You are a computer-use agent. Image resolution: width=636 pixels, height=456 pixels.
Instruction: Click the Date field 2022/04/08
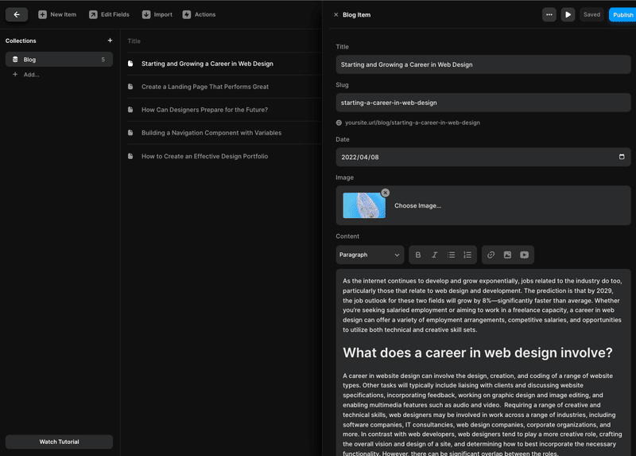(483, 157)
